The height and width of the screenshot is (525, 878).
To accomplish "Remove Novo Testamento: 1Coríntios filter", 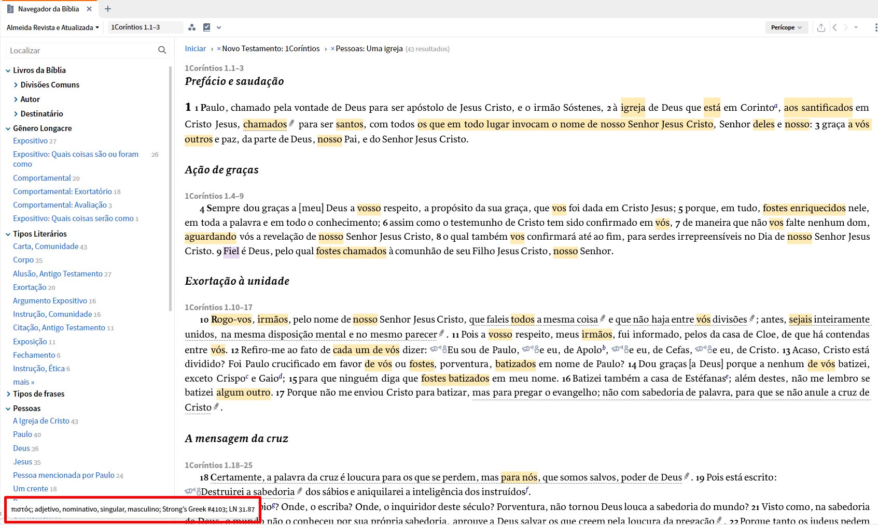I will pyautogui.click(x=219, y=49).
